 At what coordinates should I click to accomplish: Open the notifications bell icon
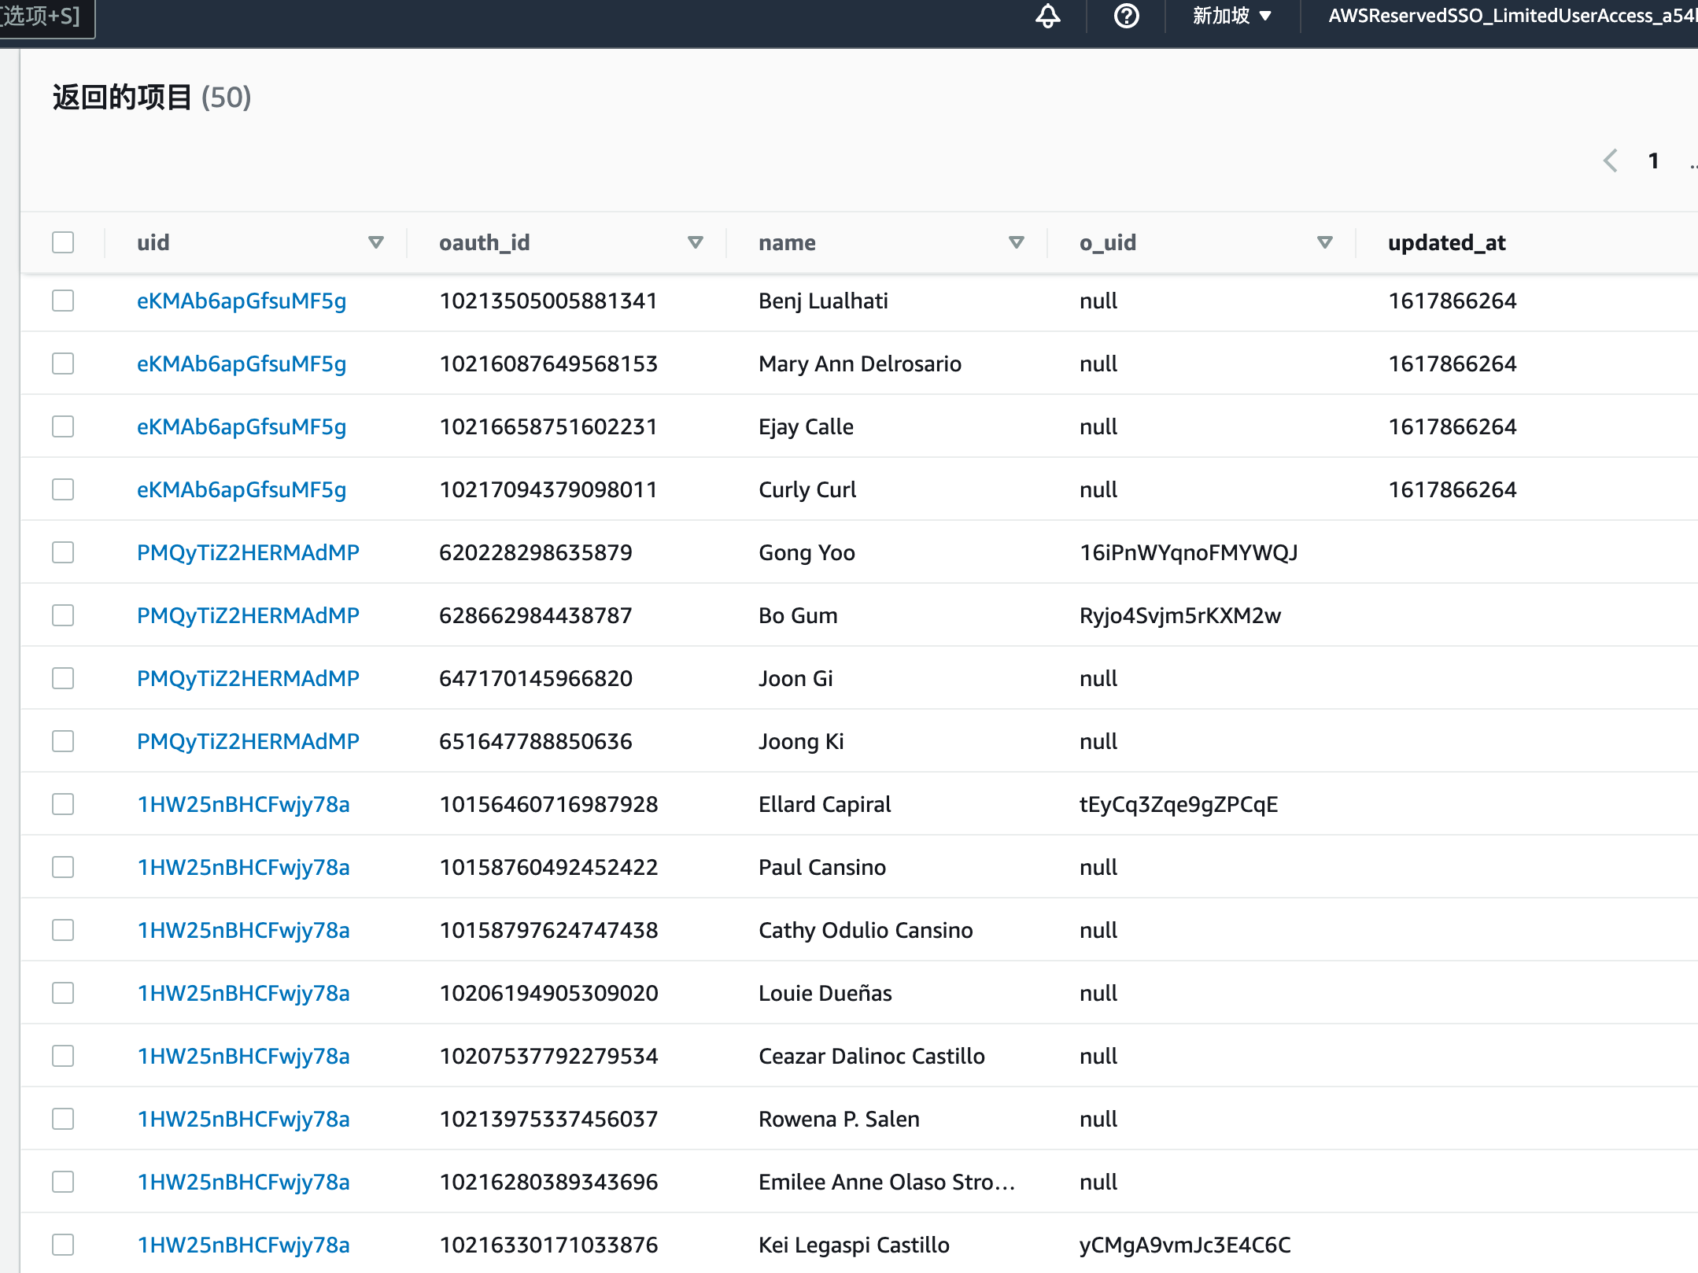(x=1049, y=17)
